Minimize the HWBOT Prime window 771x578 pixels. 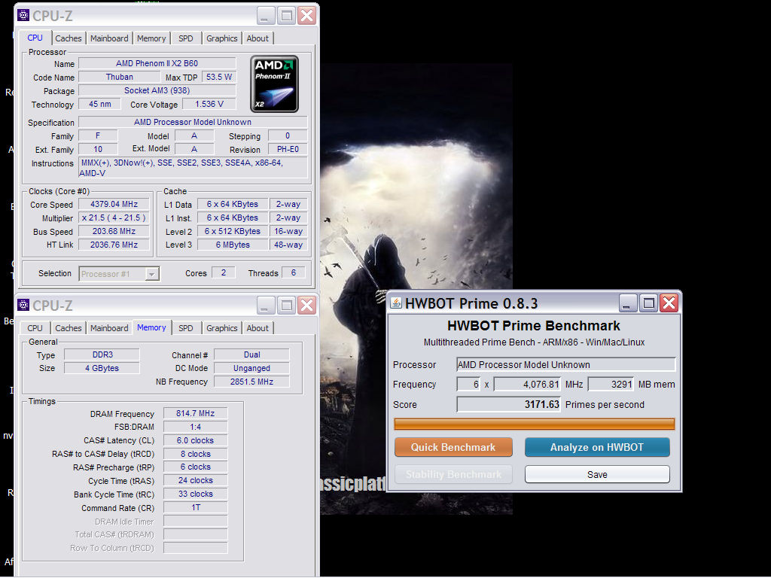coord(628,303)
